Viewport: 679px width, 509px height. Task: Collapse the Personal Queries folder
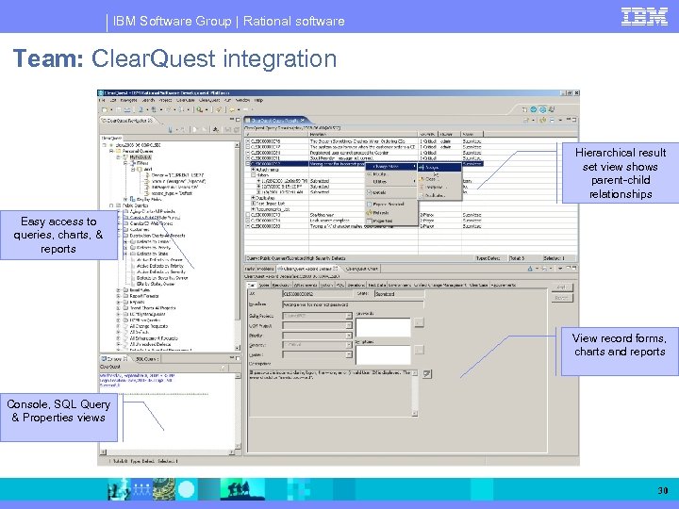click(x=111, y=151)
